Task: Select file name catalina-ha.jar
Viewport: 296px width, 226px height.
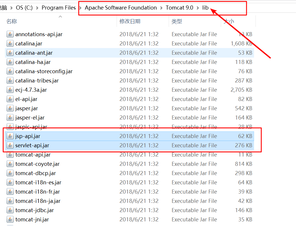Action: 33,62
